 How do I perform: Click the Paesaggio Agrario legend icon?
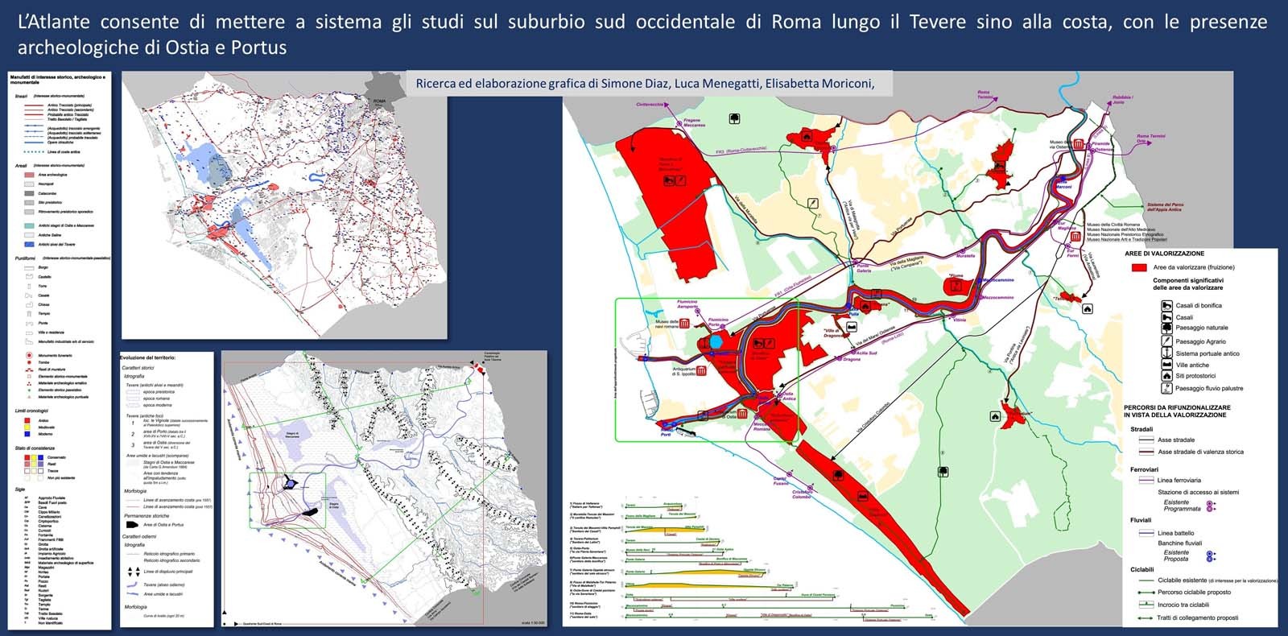coord(1166,341)
